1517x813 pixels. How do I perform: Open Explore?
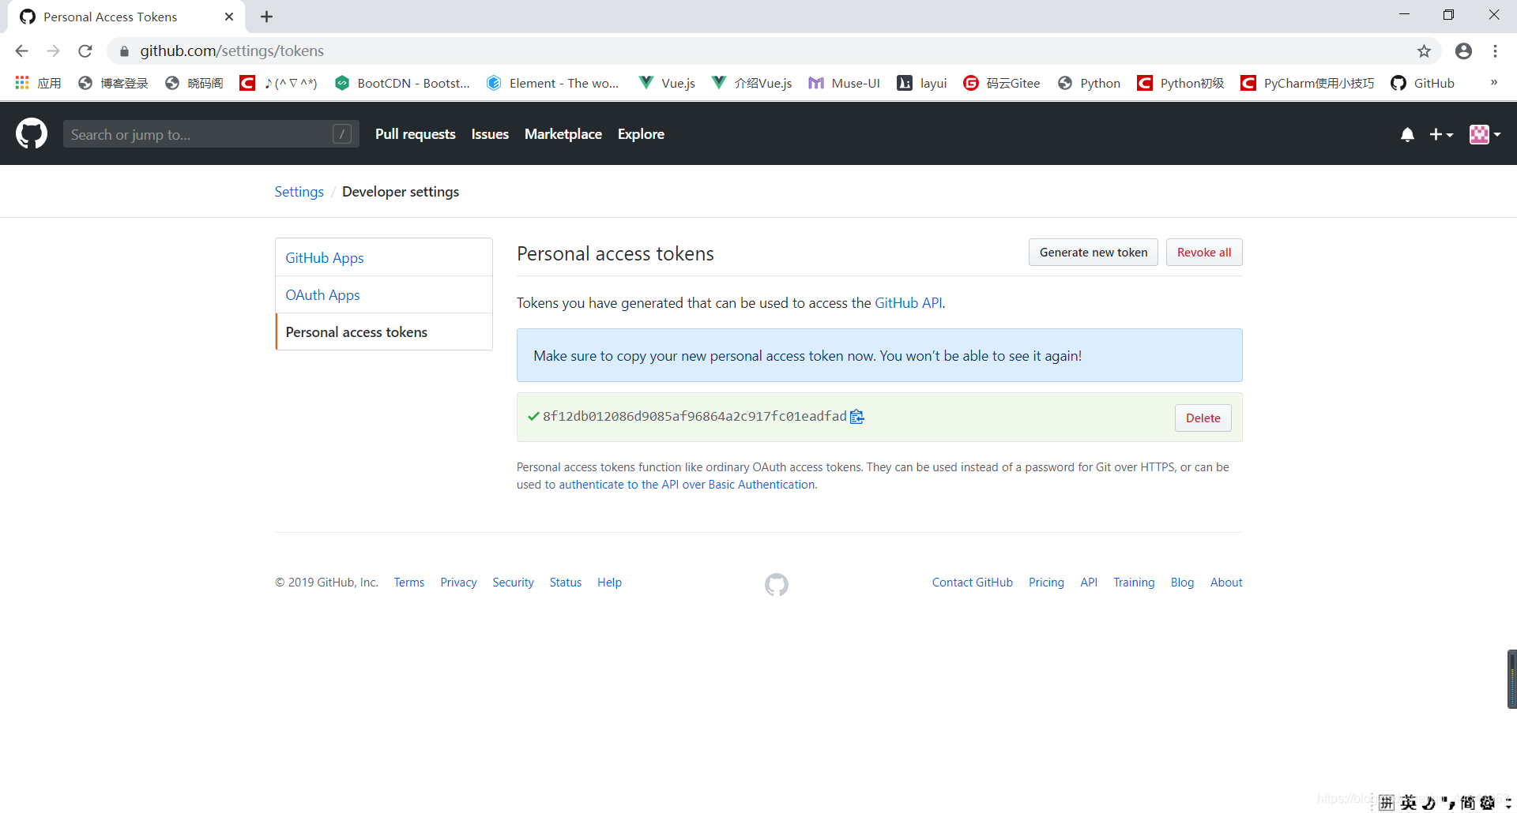pos(641,134)
